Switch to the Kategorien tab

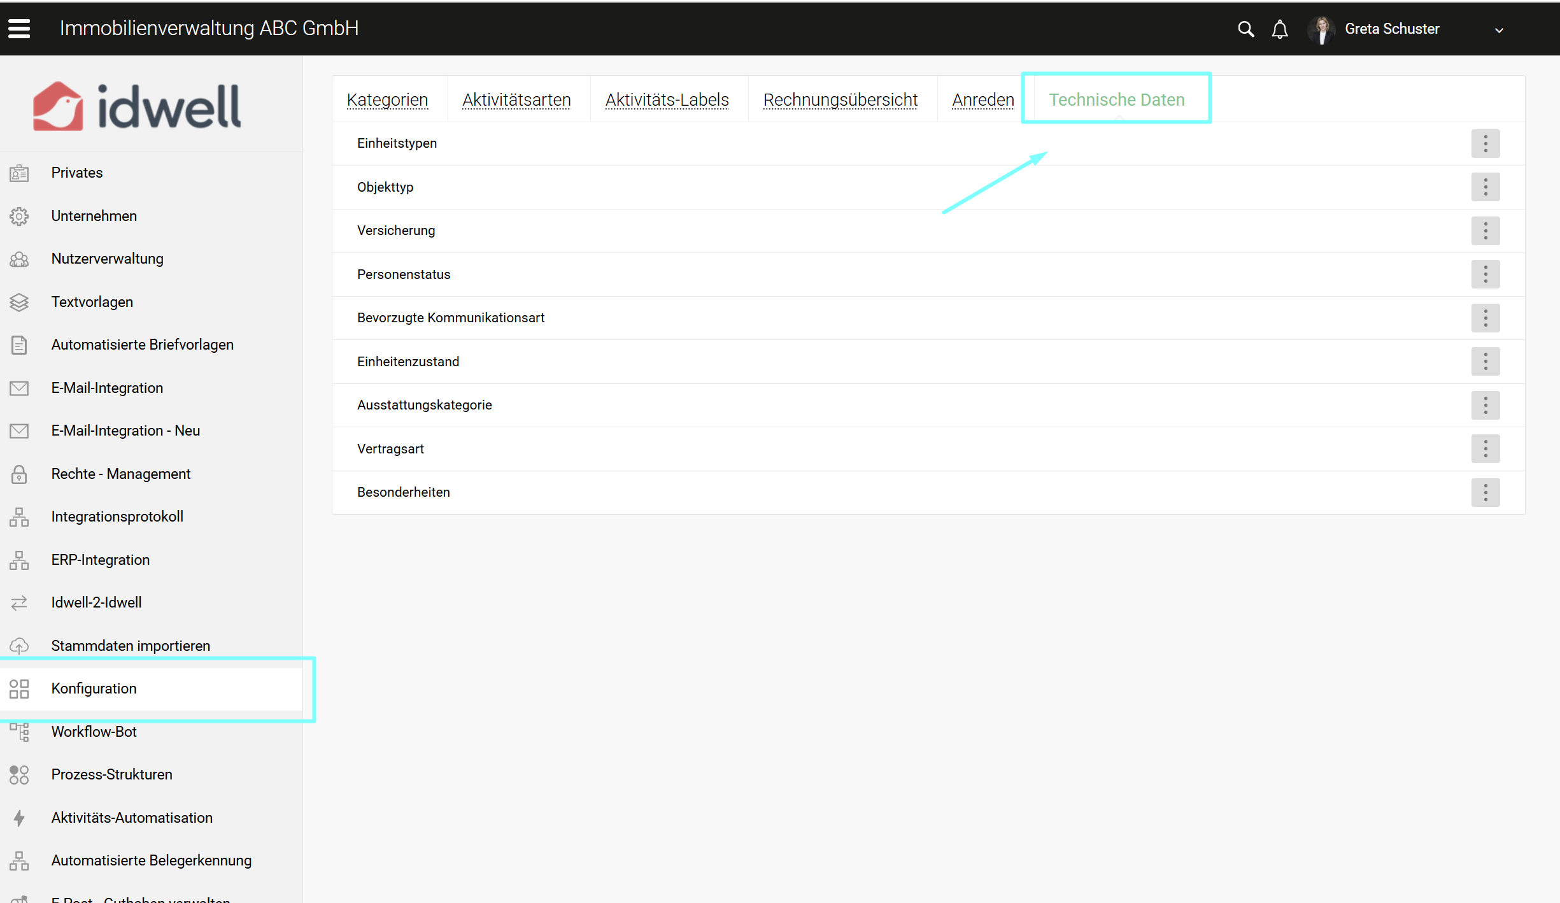click(387, 100)
